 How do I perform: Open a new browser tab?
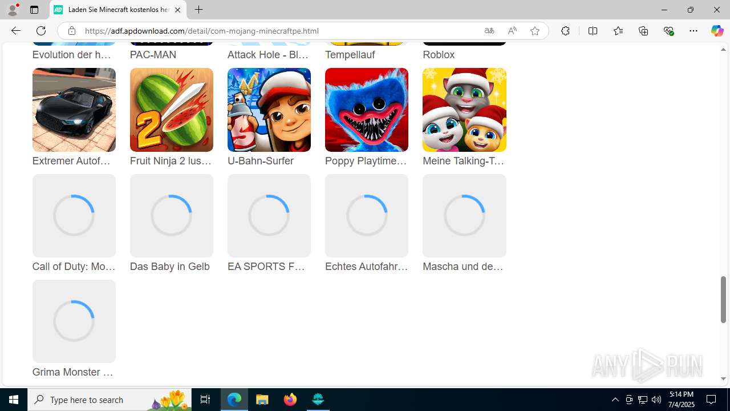(x=198, y=10)
